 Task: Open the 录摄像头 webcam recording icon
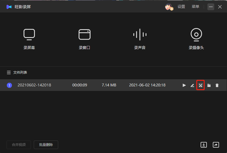pyautogui.click(x=196, y=35)
